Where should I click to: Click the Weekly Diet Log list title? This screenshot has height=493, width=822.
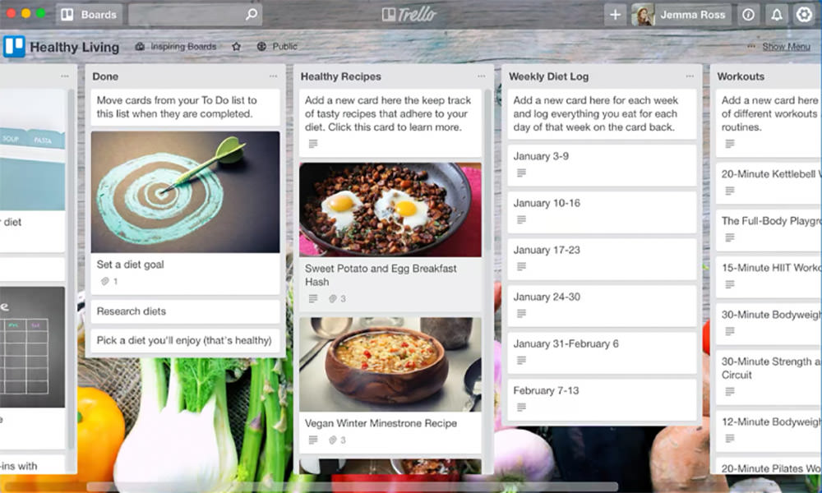click(x=549, y=76)
